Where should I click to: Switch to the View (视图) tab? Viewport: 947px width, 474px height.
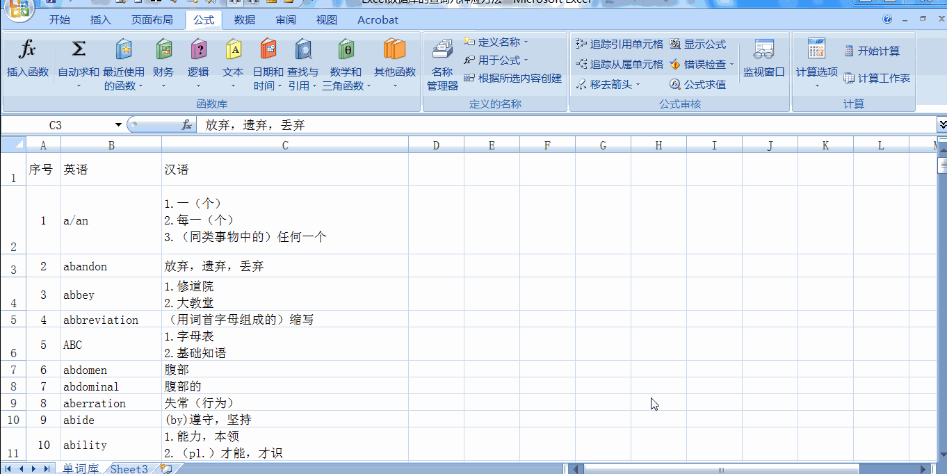pos(327,19)
